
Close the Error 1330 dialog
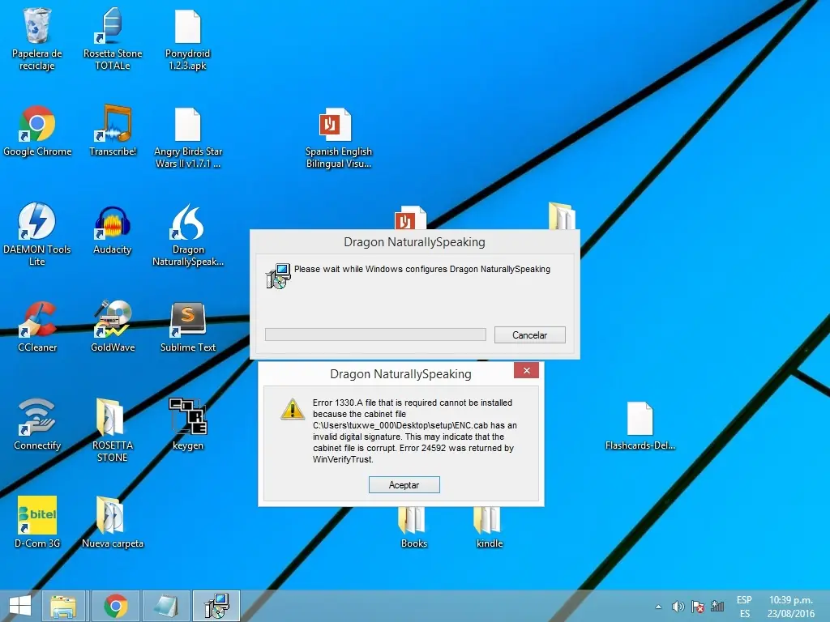tap(526, 370)
